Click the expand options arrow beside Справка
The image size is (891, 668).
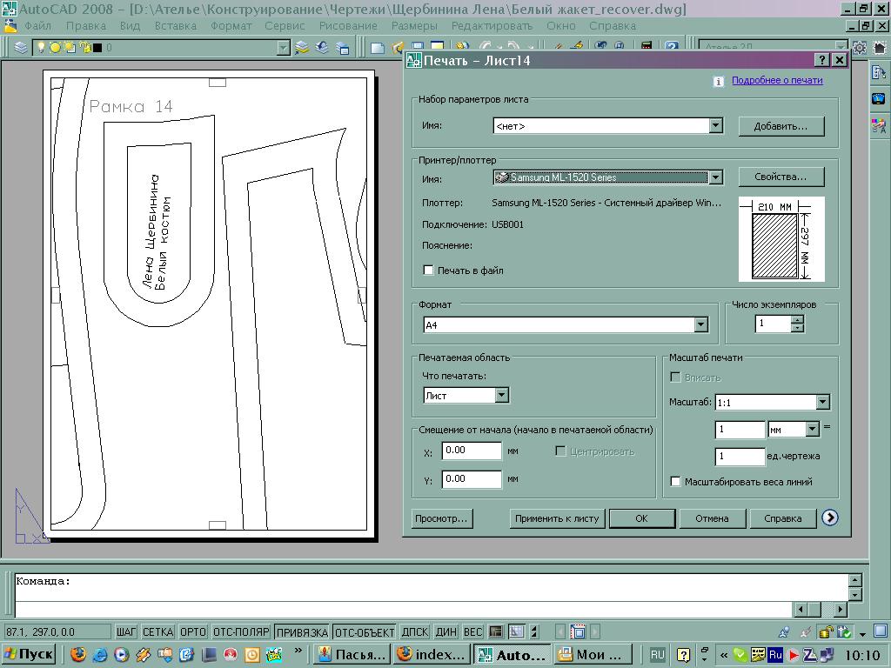pos(830,518)
